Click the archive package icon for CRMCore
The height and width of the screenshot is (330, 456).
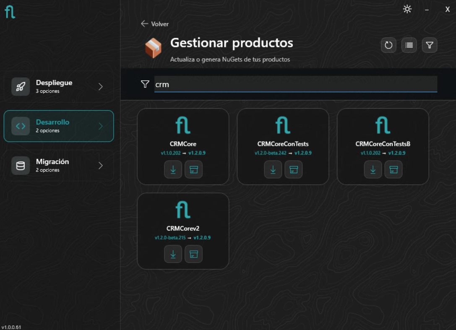[194, 169]
